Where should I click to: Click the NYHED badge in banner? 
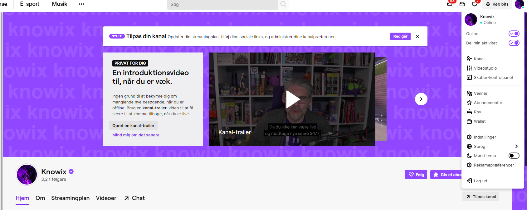click(x=117, y=36)
